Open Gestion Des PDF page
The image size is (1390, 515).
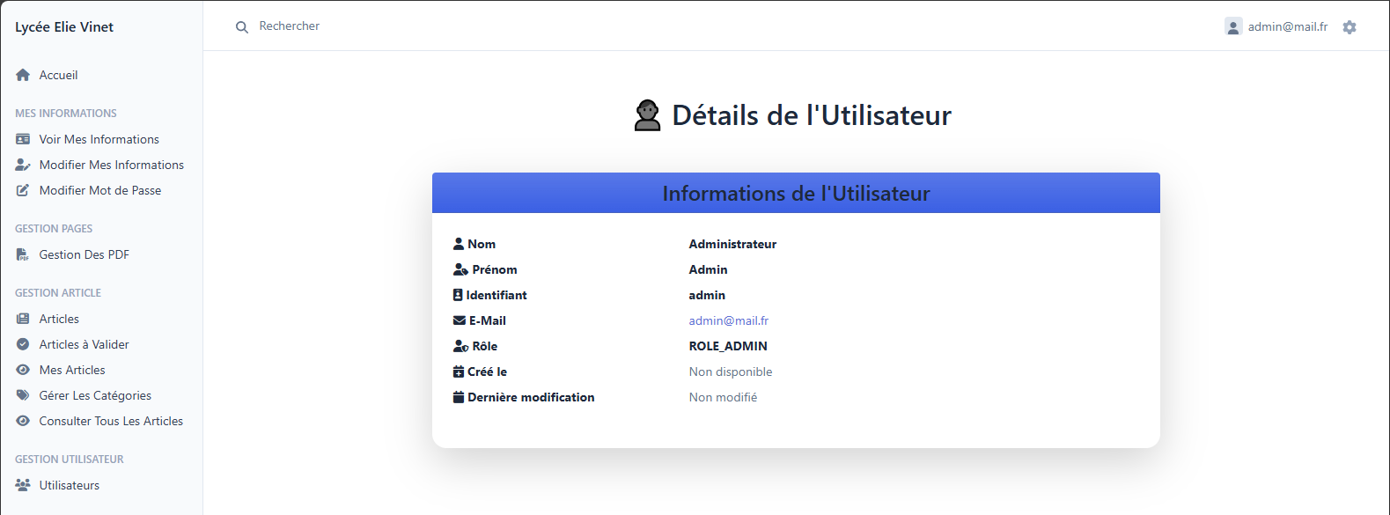click(84, 254)
